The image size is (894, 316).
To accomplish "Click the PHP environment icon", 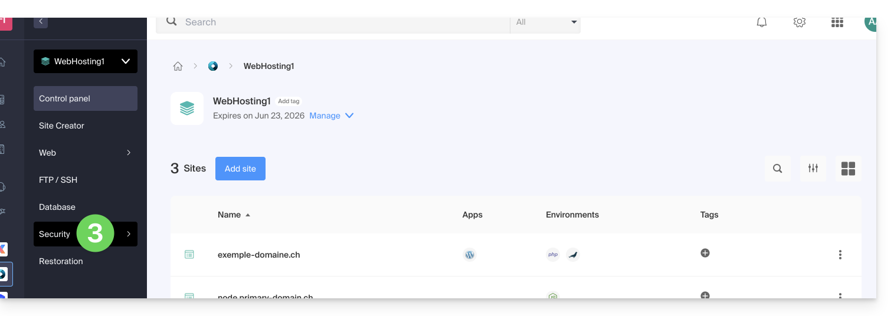I will [553, 255].
